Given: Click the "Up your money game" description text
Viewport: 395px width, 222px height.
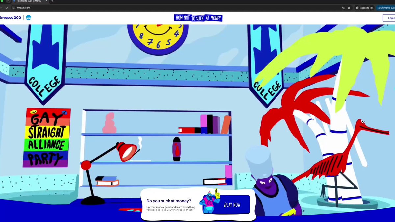Looking at the screenshot, I should [171, 208].
